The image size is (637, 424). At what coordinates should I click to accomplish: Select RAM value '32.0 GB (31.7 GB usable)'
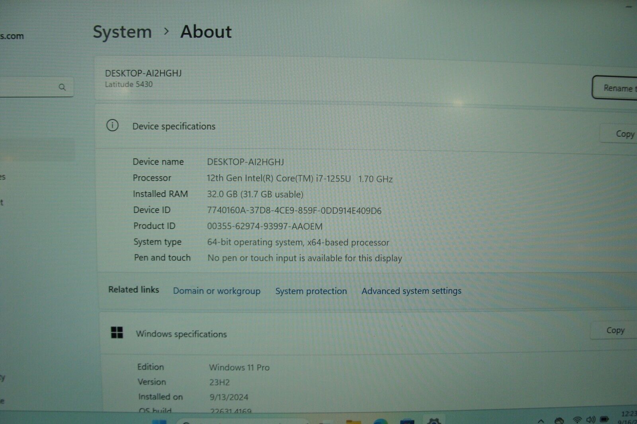pyautogui.click(x=255, y=194)
